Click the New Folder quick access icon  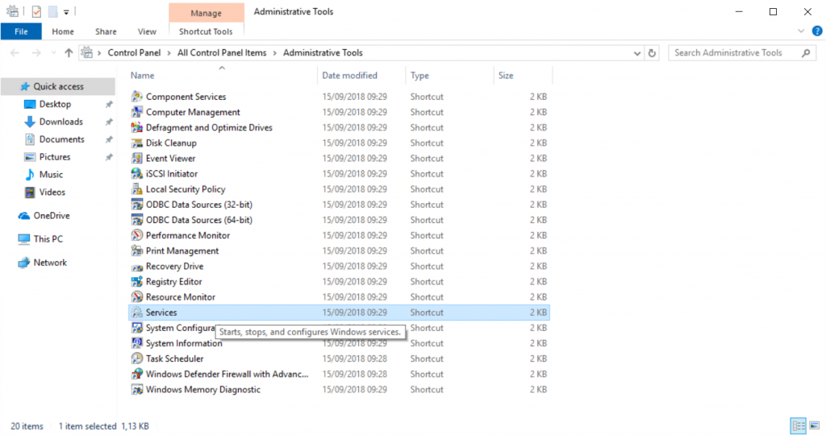(x=52, y=11)
